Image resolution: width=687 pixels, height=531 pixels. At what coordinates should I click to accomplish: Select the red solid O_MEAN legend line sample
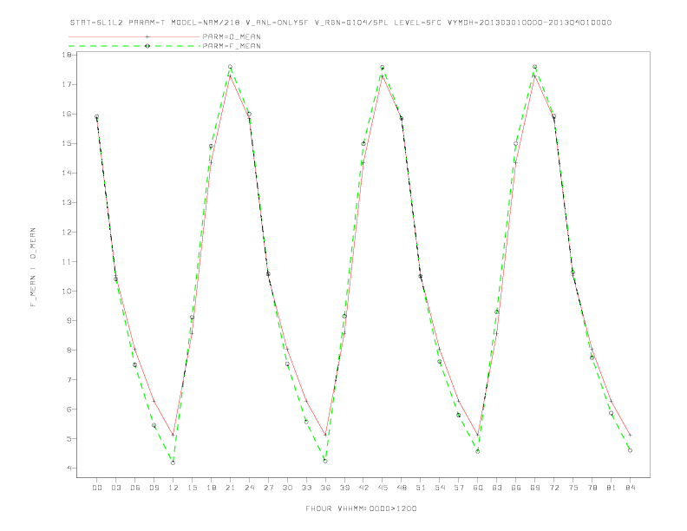pyautogui.click(x=134, y=36)
